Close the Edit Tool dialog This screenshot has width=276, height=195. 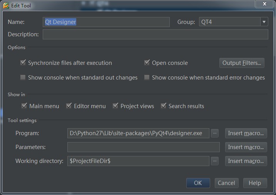coord(264,4)
